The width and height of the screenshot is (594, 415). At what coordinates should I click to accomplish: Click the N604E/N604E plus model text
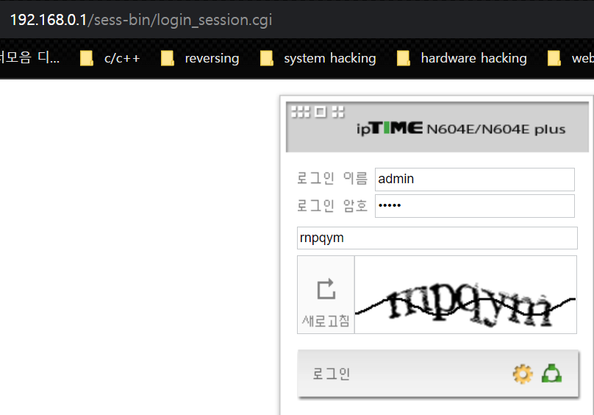496,130
